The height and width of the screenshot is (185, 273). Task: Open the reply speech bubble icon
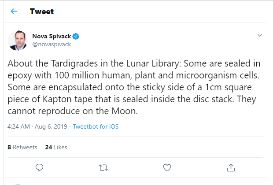click(39, 167)
